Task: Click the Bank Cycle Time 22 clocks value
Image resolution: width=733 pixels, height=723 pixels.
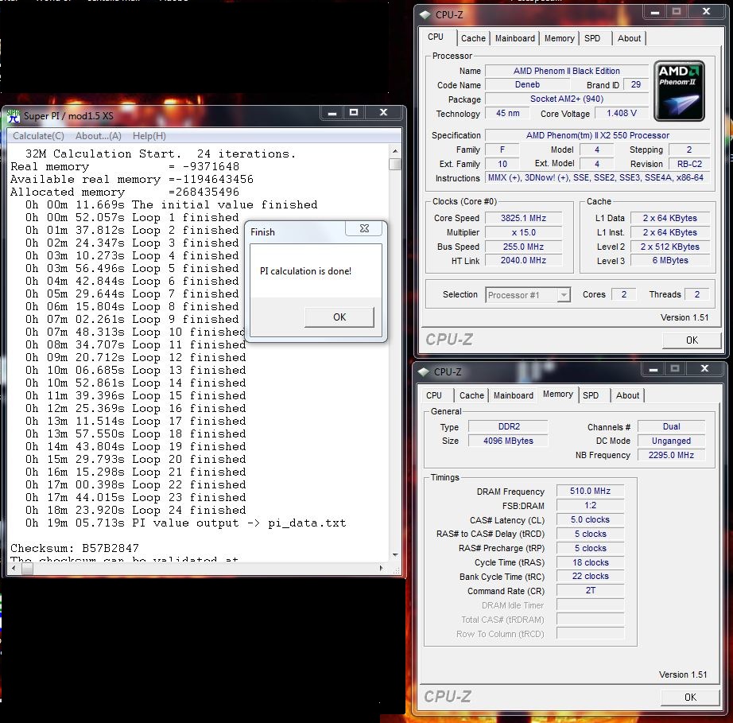Action: point(590,577)
